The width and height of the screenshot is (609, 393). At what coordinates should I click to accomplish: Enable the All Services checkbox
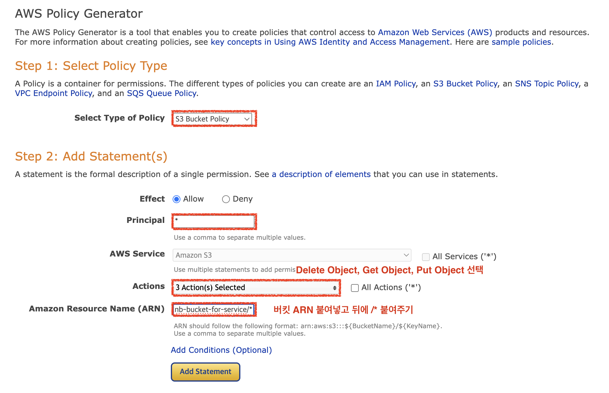point(426,257)
